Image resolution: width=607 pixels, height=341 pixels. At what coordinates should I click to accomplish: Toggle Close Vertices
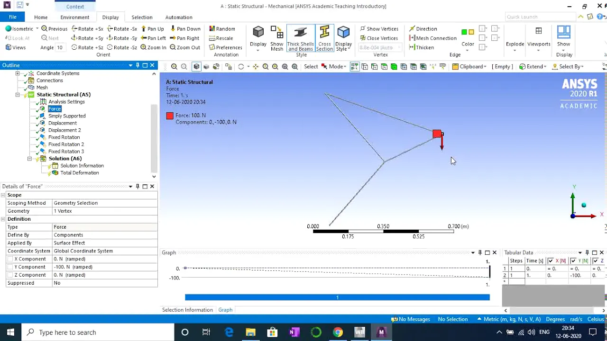pos(379,38)
